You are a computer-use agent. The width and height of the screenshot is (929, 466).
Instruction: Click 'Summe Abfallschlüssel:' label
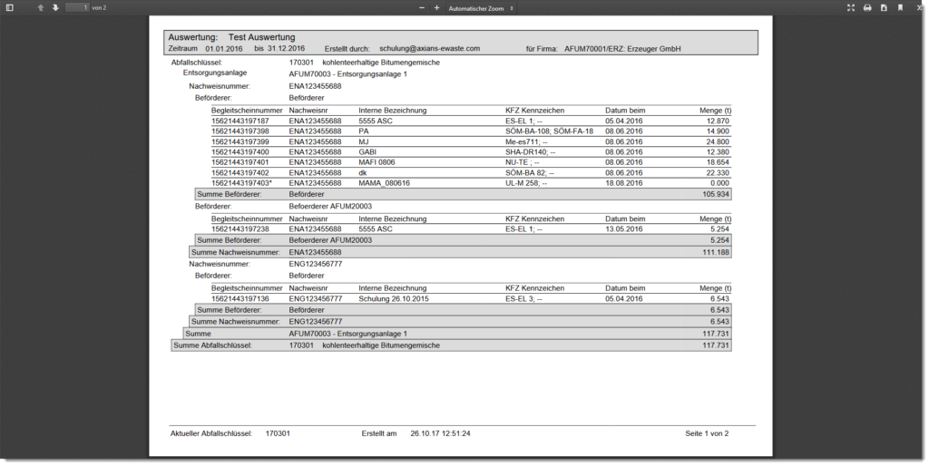(x=212, y=345)
